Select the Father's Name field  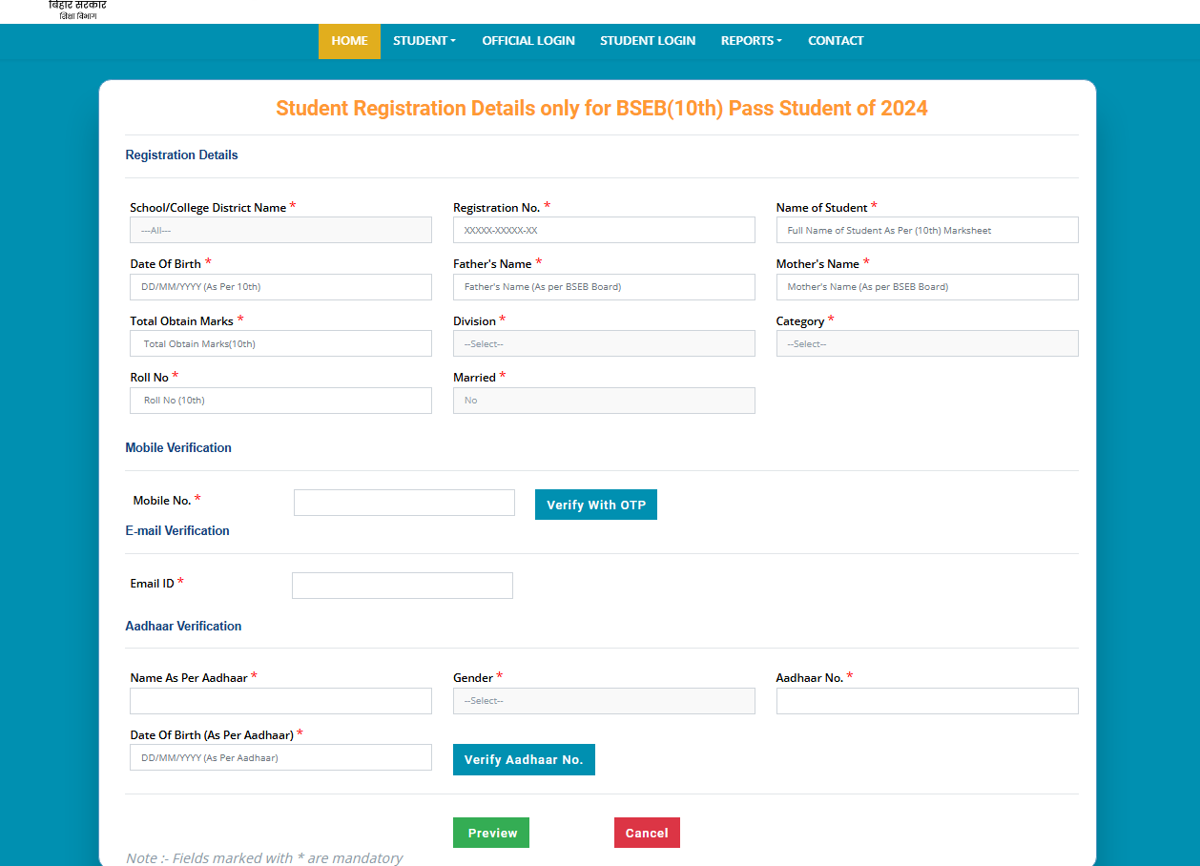604,287
